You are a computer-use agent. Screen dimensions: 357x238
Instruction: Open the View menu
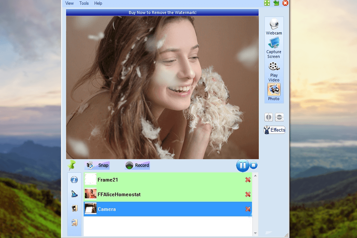pyautogui.click(x=69, y=3)
